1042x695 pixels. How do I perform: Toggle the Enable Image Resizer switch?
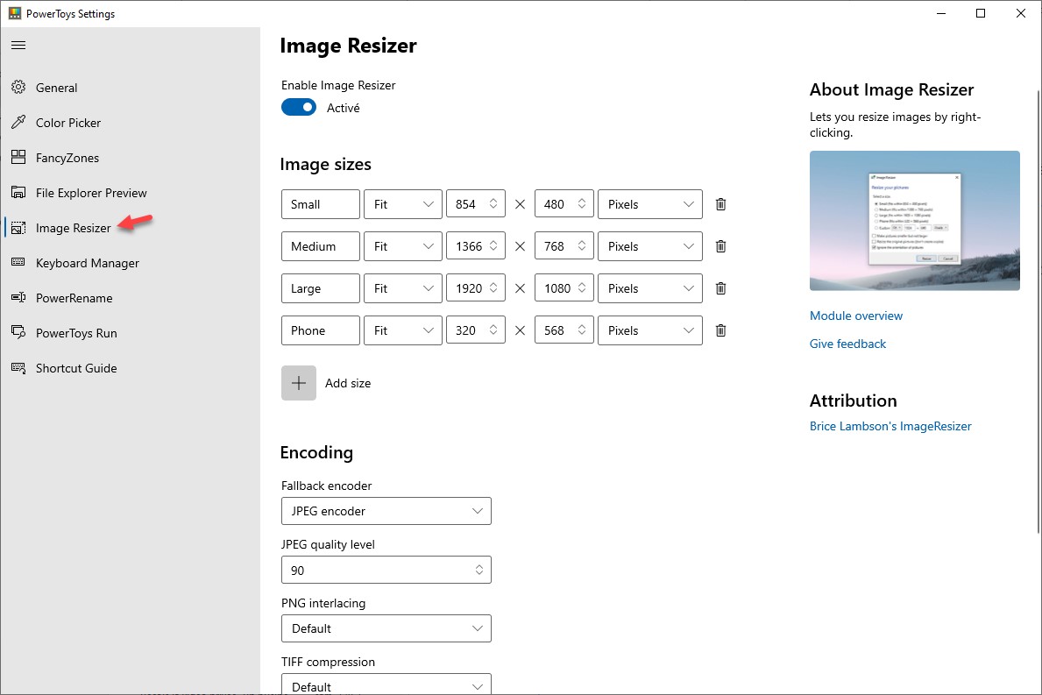pos(299,108)
